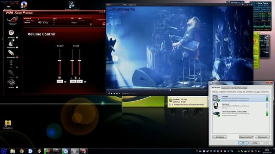The width and height of the screenshot is (275, 154).
Task: Toggle the S/PDIF Out checkbox
Action: 17,57
